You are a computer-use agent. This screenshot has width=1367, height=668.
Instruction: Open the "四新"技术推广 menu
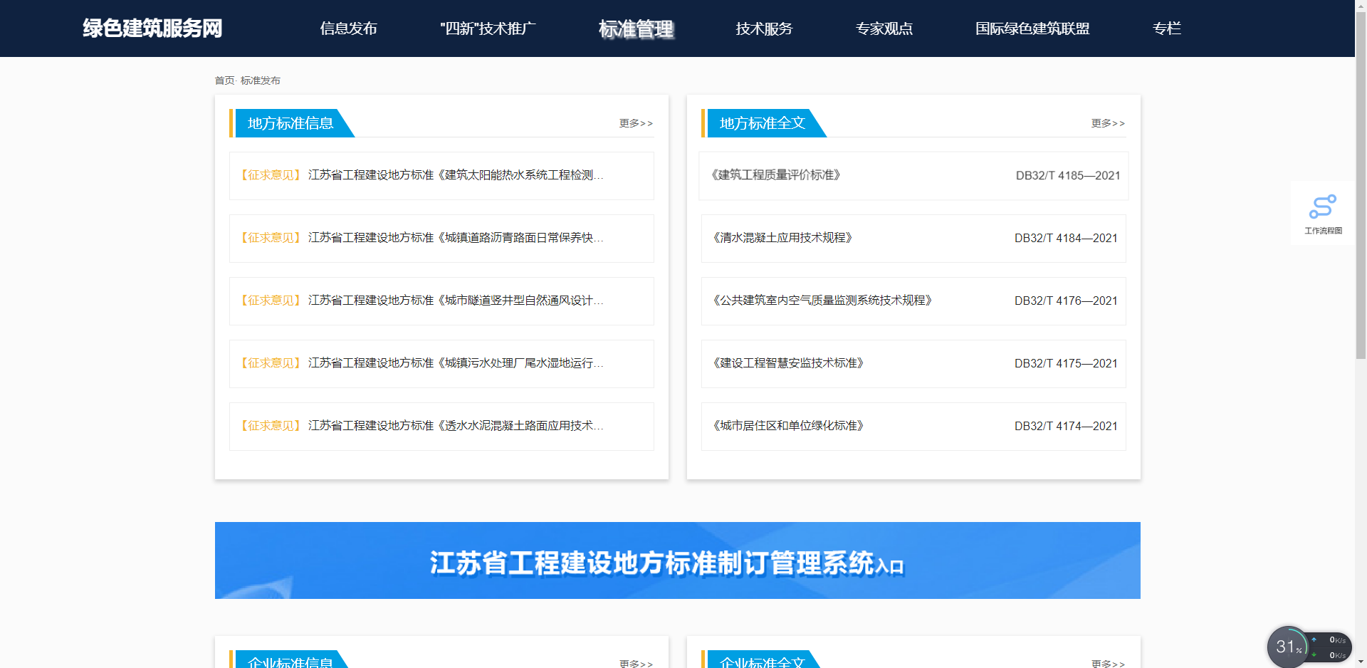click(x=488, y=28)
